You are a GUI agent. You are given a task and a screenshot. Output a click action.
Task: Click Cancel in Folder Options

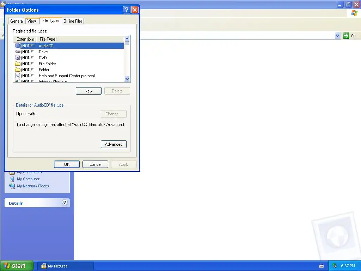coord(95,164)
